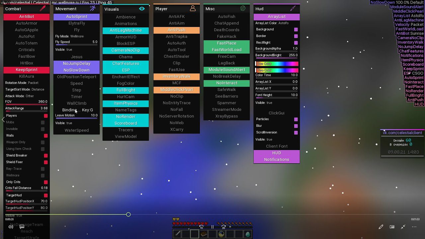
Task: Exit fullscreen with the arrows icon
Action: pos(403,227)
